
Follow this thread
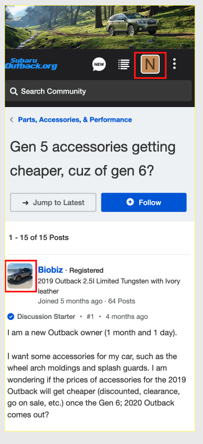pyautogui.click(x=144, y=202)
